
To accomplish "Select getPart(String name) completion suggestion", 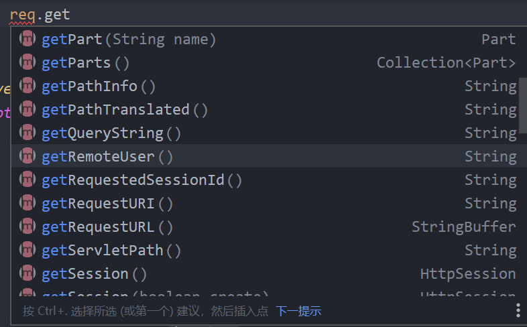I will [x=129, y=40].
